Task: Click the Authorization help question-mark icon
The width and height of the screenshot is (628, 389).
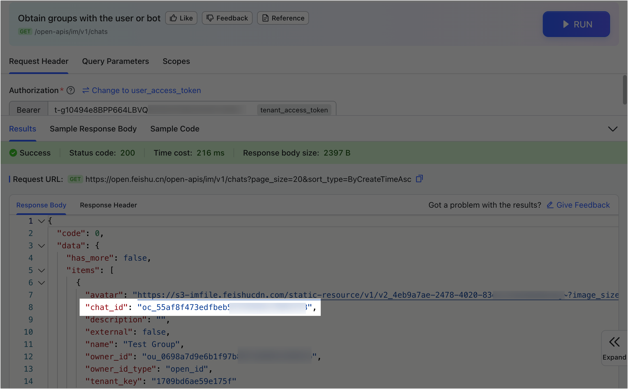Action: pos(71,90)
